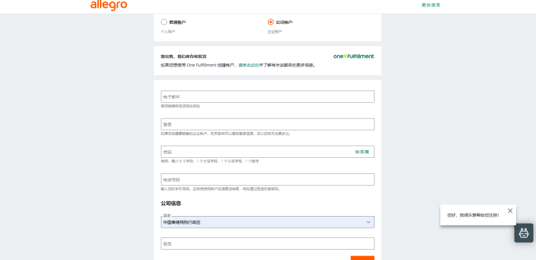
Task: Click the country dropdown chevron arrow
Action: pyautogui.click(x=368, y=222)
